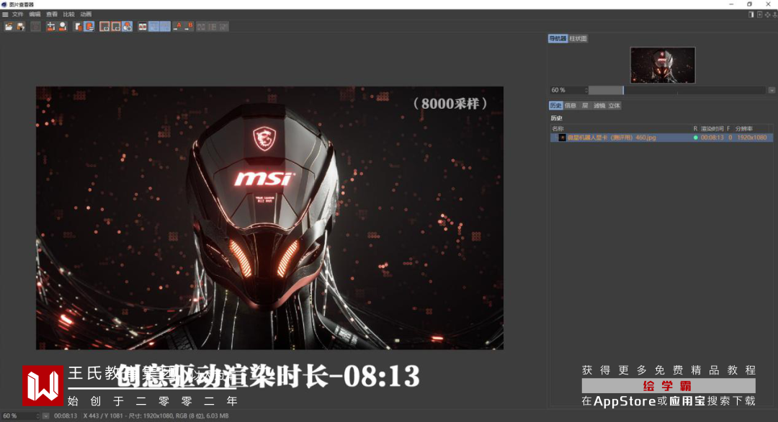Toggle first highlighted AB swap icon
Screen dimensions: 778x422
(x=154, y=27)
